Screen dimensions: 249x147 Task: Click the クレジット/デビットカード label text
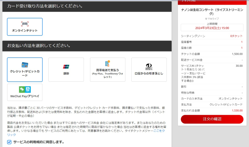[x=25, y=73]
